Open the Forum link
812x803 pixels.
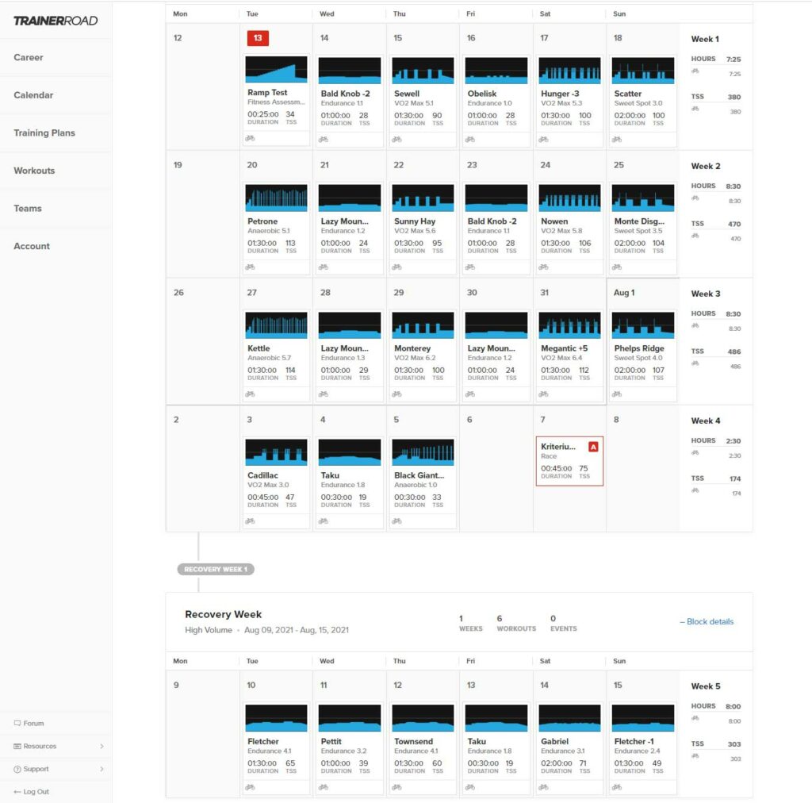tap(29, 723)
